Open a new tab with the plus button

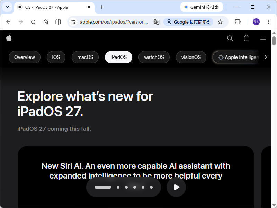tap(101, 7)
